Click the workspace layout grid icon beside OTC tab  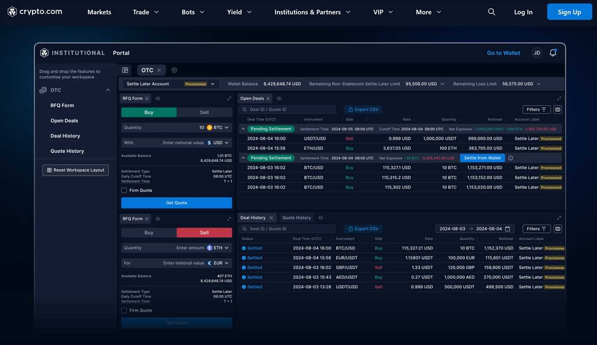pos(125,69)
